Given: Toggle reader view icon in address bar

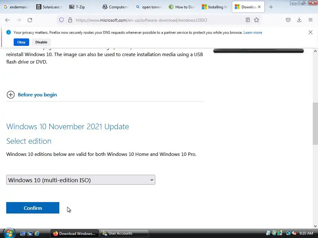Looking at the screenshot, I should point(248,20).
